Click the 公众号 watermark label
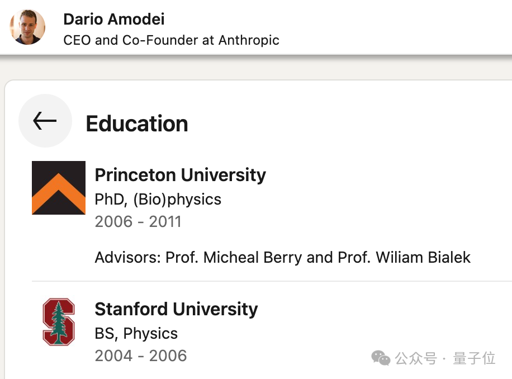Viewport: 512px width, 379px height. pyautogui.click(x=415, y=358)
